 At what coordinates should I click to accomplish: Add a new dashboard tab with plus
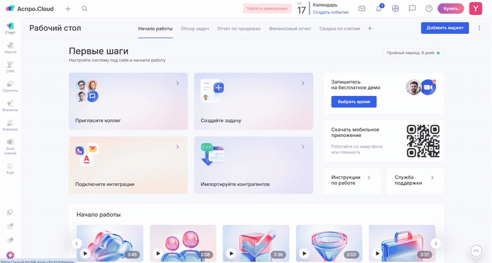pos(370,29)
